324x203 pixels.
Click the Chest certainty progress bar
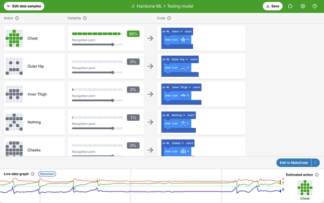97,34
